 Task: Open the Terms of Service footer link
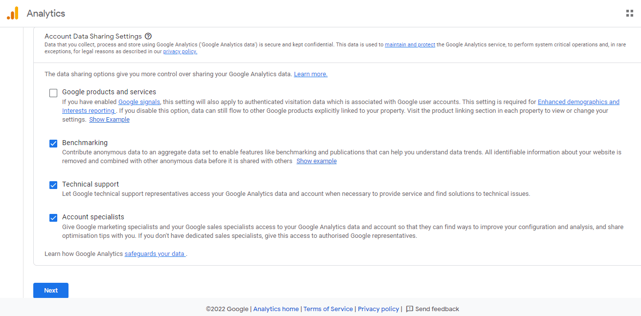click(x=328, y=309)
